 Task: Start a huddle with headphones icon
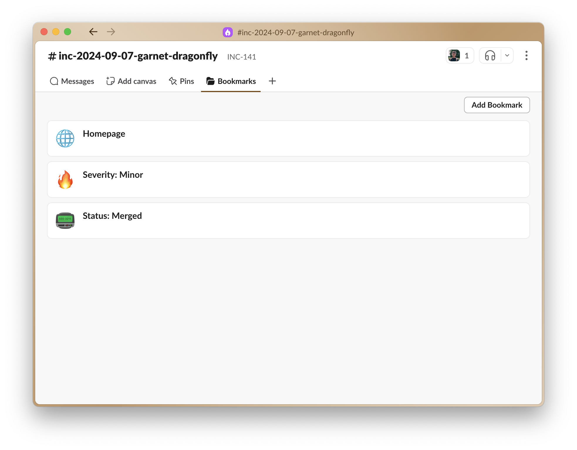(490, 55)
